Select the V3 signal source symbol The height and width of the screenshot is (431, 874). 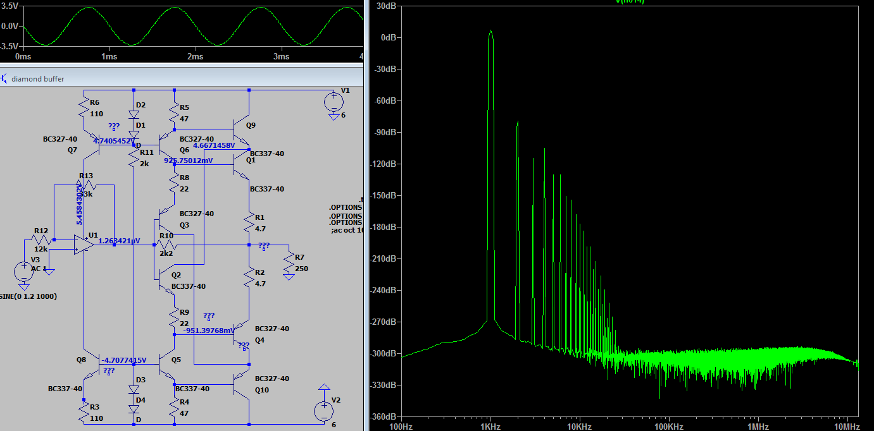click(x=23, y=272)
